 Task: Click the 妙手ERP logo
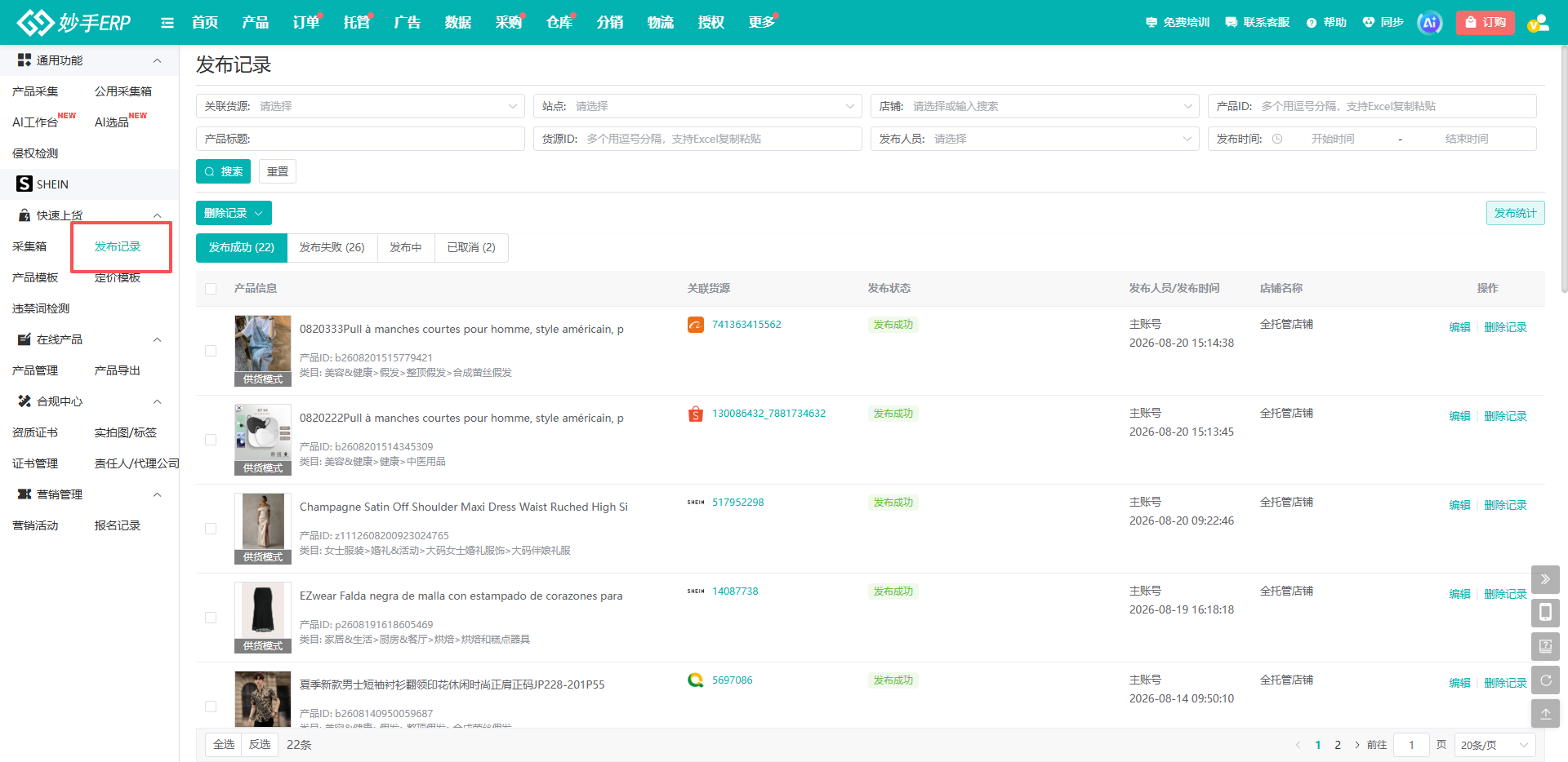pyautogui.click(x=73, y=22)
